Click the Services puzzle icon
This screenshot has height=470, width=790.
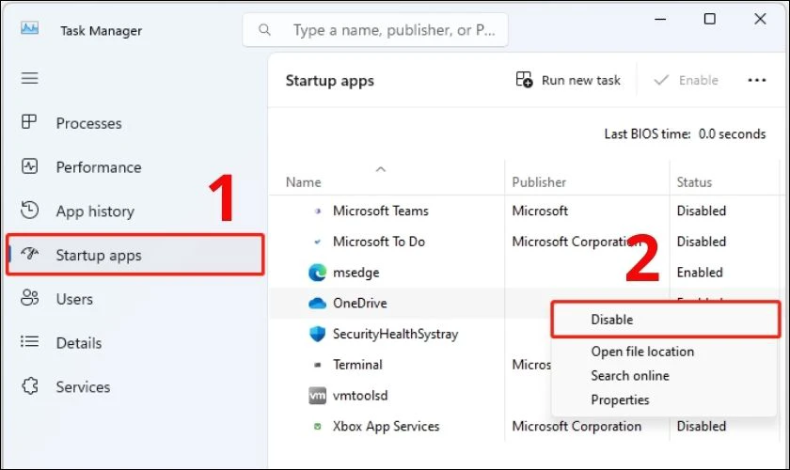click(x=29, y=386)
